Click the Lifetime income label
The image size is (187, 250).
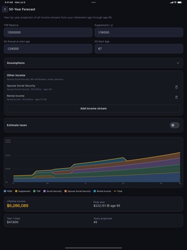tap(16, 201)
